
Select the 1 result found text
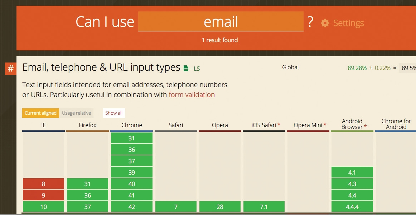pos(220,40)
